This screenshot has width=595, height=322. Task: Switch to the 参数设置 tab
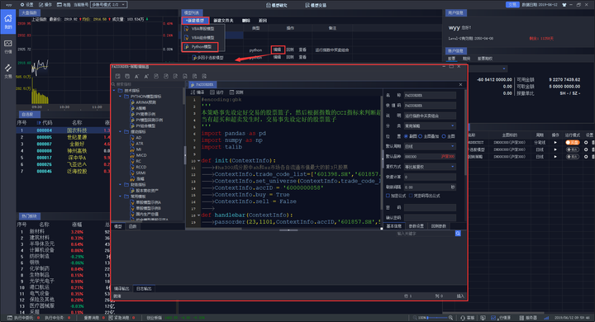[x=416, y=226]
